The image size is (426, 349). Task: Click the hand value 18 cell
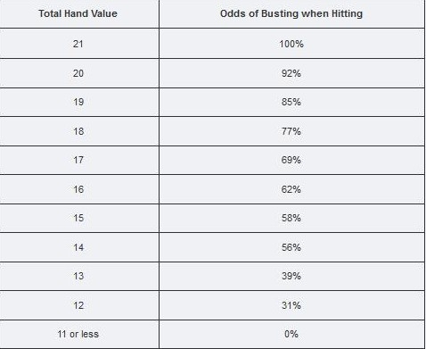click(78, 131)
